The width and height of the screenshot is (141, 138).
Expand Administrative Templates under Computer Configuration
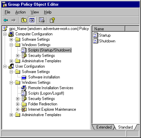(11, 61)
